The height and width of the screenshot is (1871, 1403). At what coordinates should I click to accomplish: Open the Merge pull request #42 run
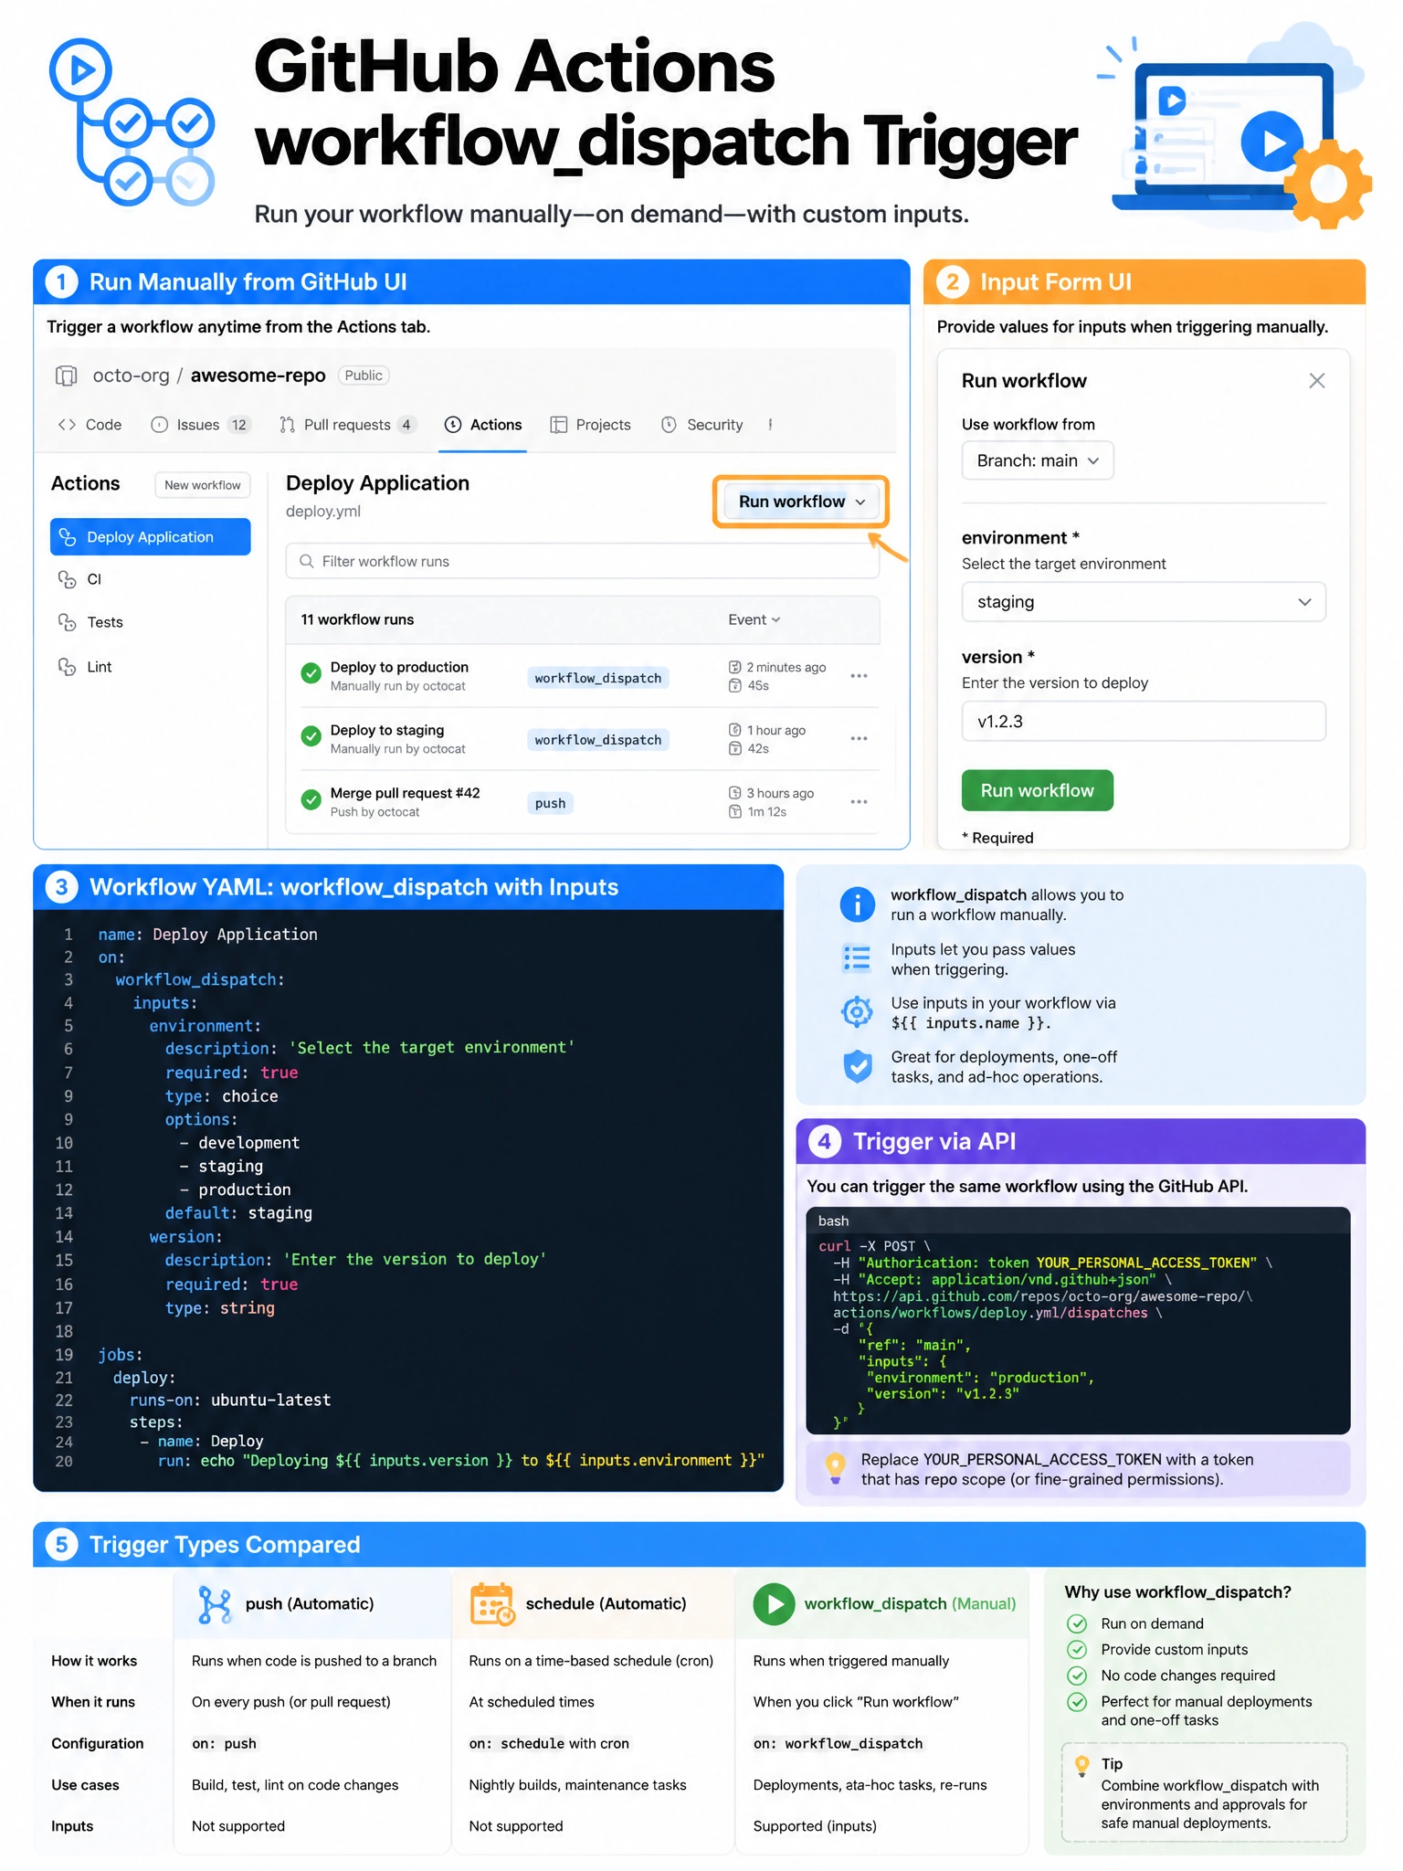click(405, 793)
